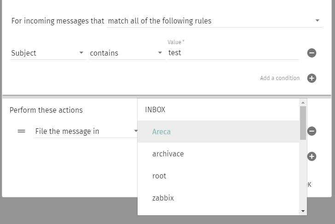Open the File the message in action dropdown
The width and height of the screenshot is (335, 224).
coord(86,131)
